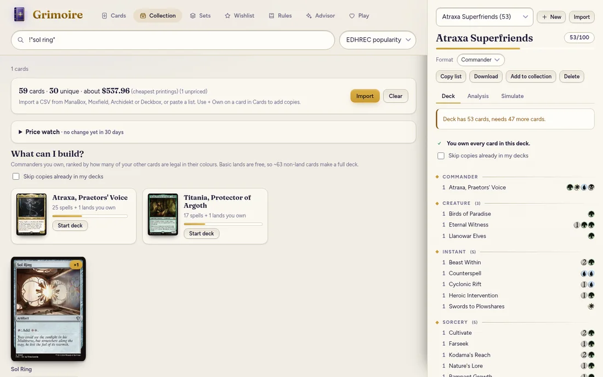603x377 pixels.
Task: Click Eternal Witness mana cost icons
Action: pyautogui.click(x=584, y=225)
